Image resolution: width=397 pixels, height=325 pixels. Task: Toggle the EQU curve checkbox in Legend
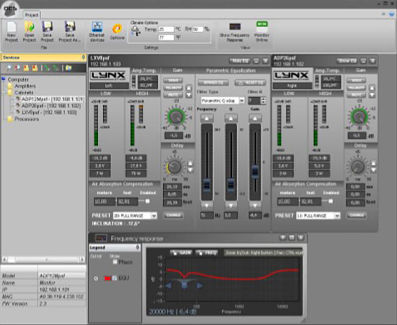[115, 278]
